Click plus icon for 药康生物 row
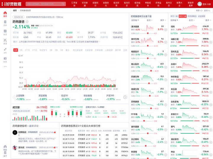The image size is (213, 159). (x=166, y=80)
